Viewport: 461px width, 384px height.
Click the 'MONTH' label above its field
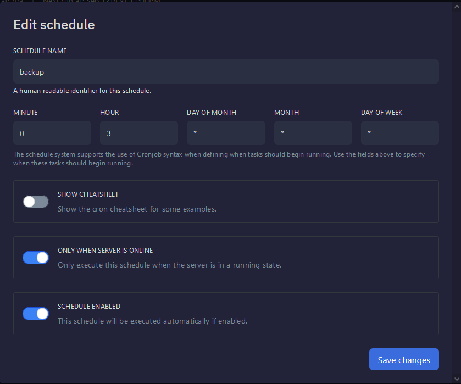(x=286, y=113)
